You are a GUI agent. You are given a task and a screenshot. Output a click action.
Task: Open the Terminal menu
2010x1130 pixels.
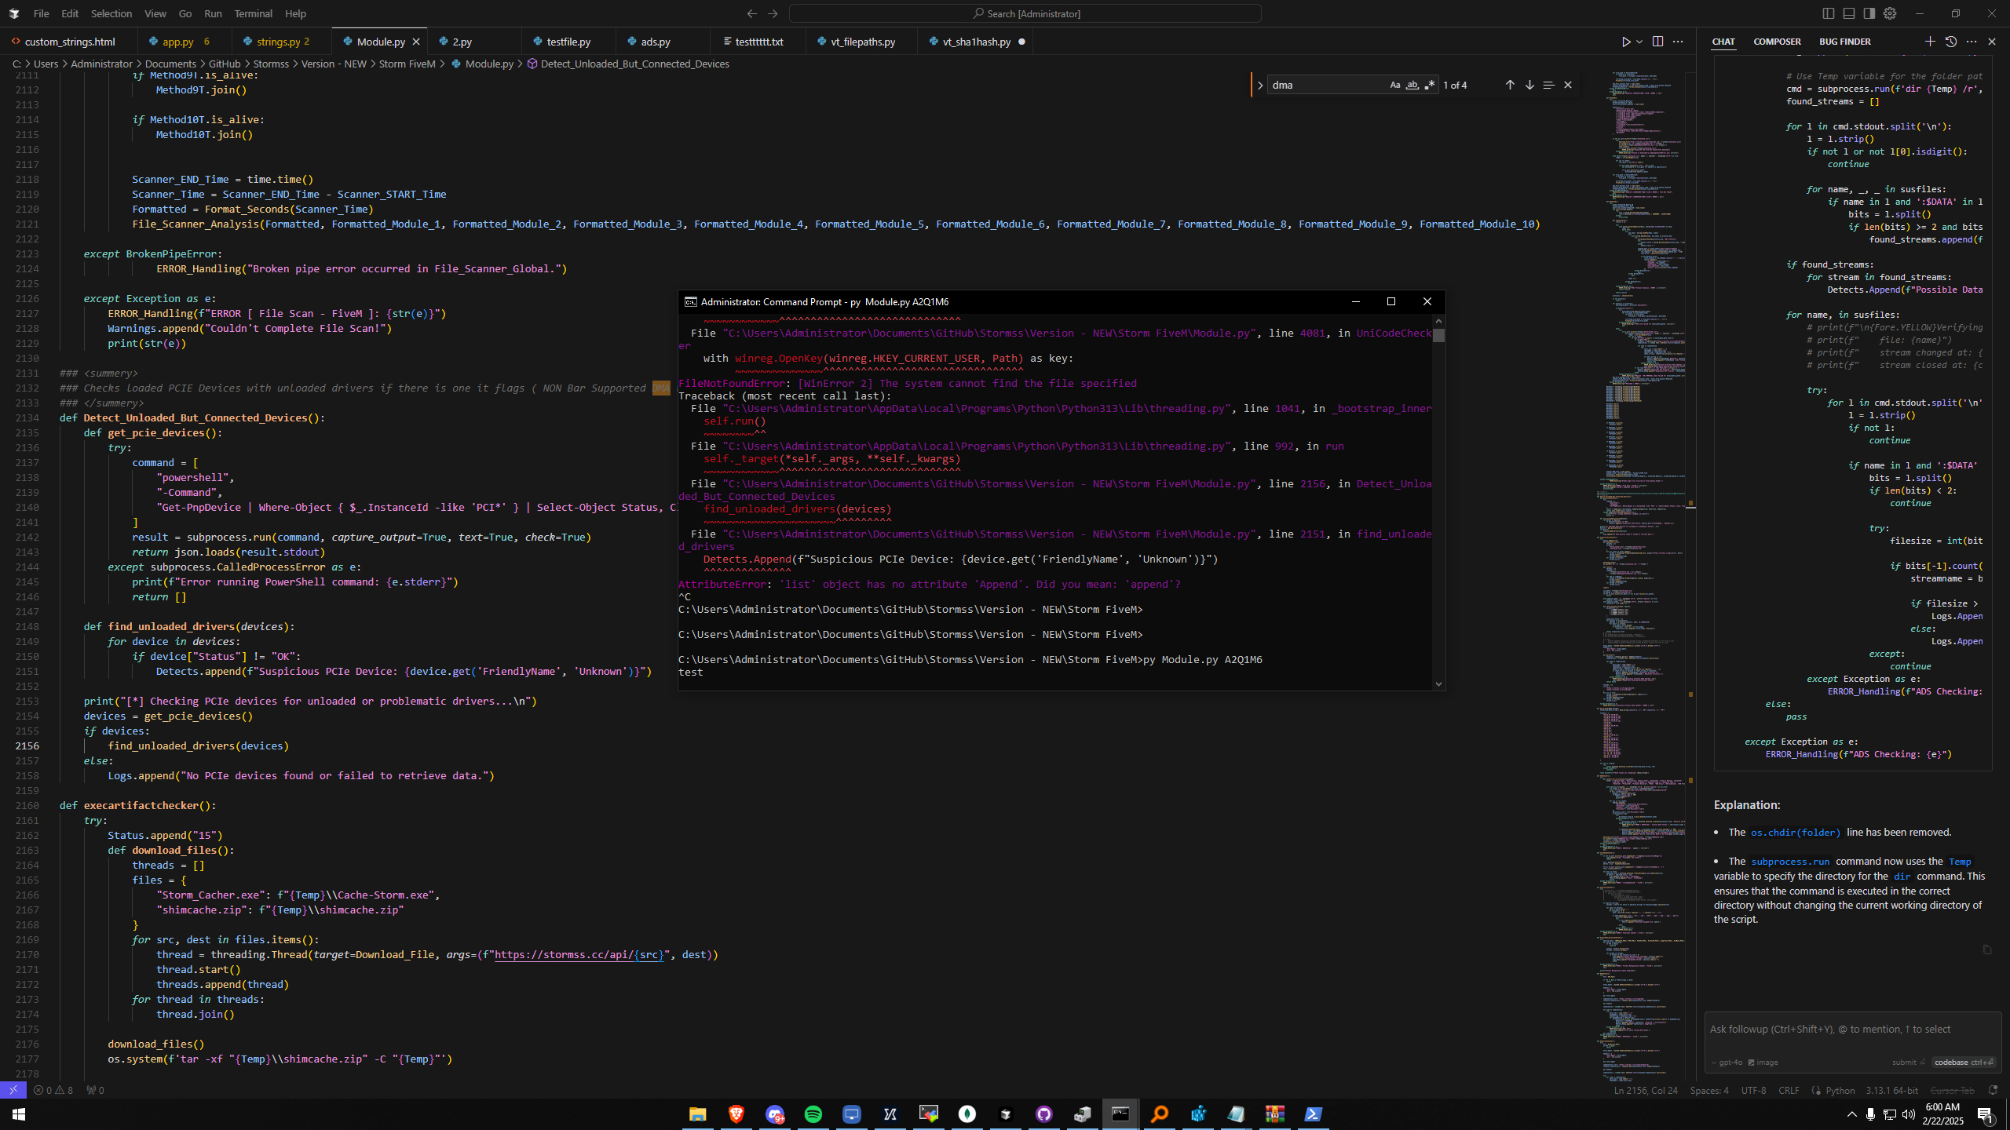[254, 13]
